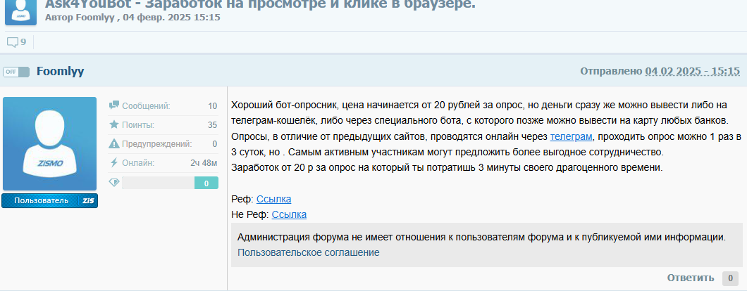747x291 pixels.
Task: Click the messages icon next to Сообщений
Action: coord(113,106)
